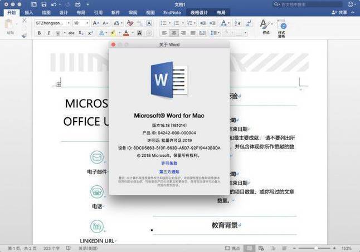Click the 323 个字 word count
The width and height of the screenshot is (360, 252).
coord(51,248)
